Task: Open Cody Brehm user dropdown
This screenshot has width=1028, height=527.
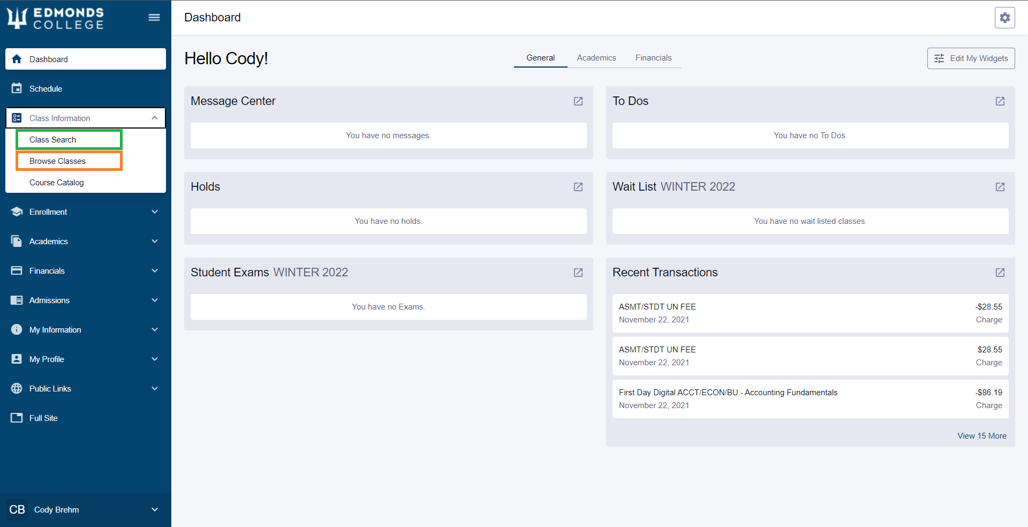Action: 86,510
